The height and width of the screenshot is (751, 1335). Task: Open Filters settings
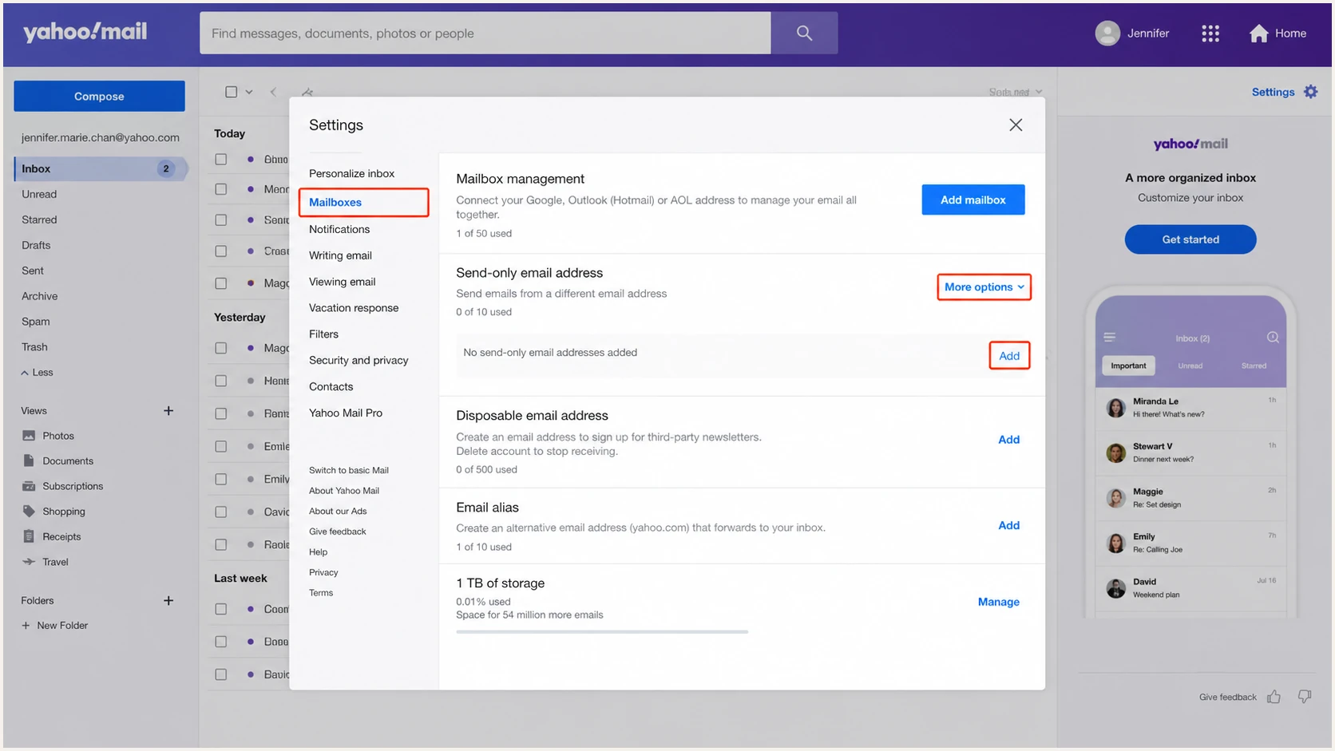(x=323, y=334)
